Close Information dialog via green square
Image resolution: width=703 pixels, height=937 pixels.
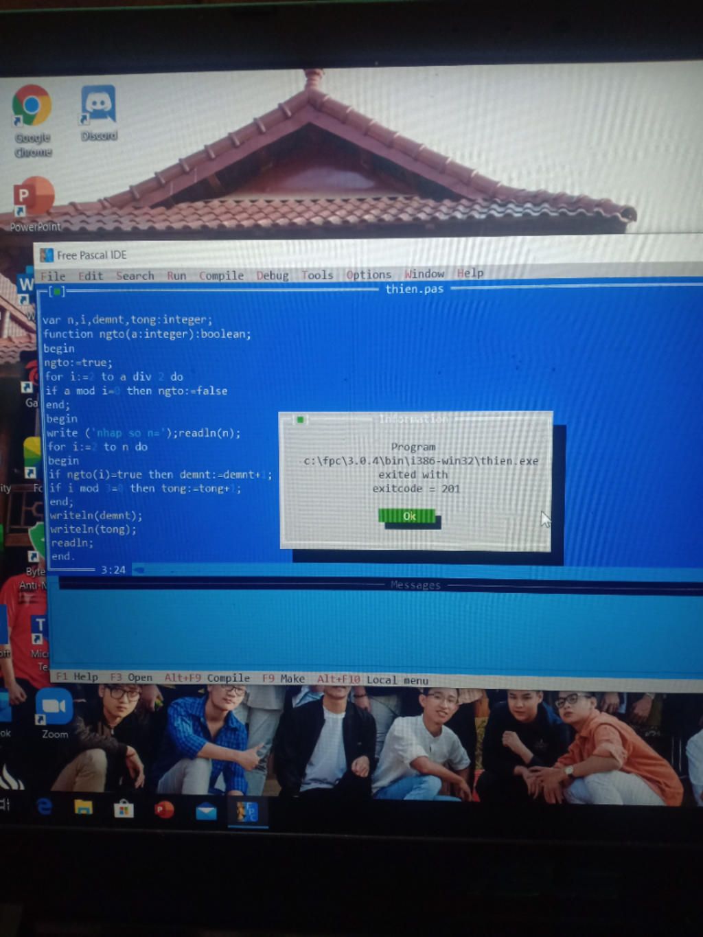click(300, 419)
